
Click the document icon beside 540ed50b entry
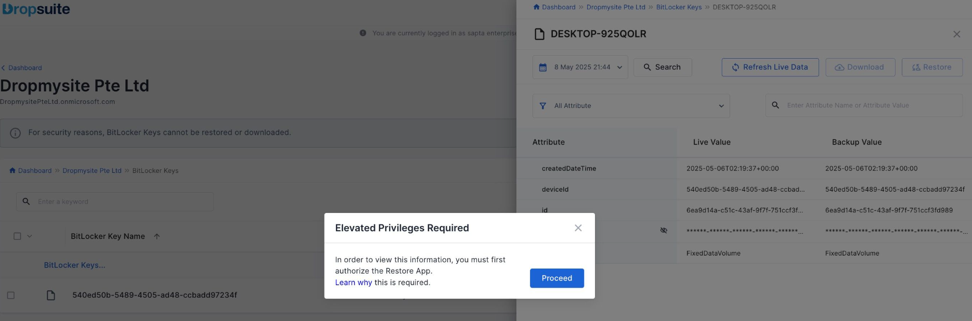pos(51,295)
